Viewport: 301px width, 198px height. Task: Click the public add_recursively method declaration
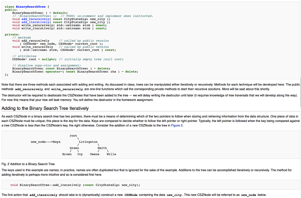tap(35, 19)
